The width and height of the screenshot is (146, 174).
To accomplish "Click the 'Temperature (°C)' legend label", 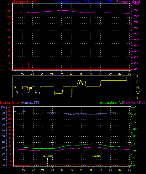I will 110,103.
